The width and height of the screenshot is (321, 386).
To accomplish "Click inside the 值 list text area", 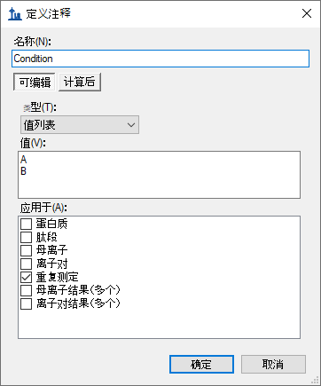I will pos(159,175).
